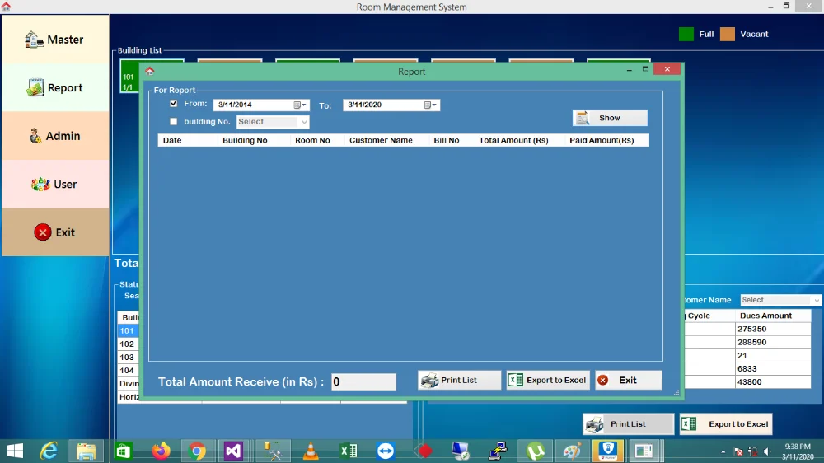This screenshot has width=824, height=463.
Task: Open Visual Studio from the taskbar
Action: 233,451
